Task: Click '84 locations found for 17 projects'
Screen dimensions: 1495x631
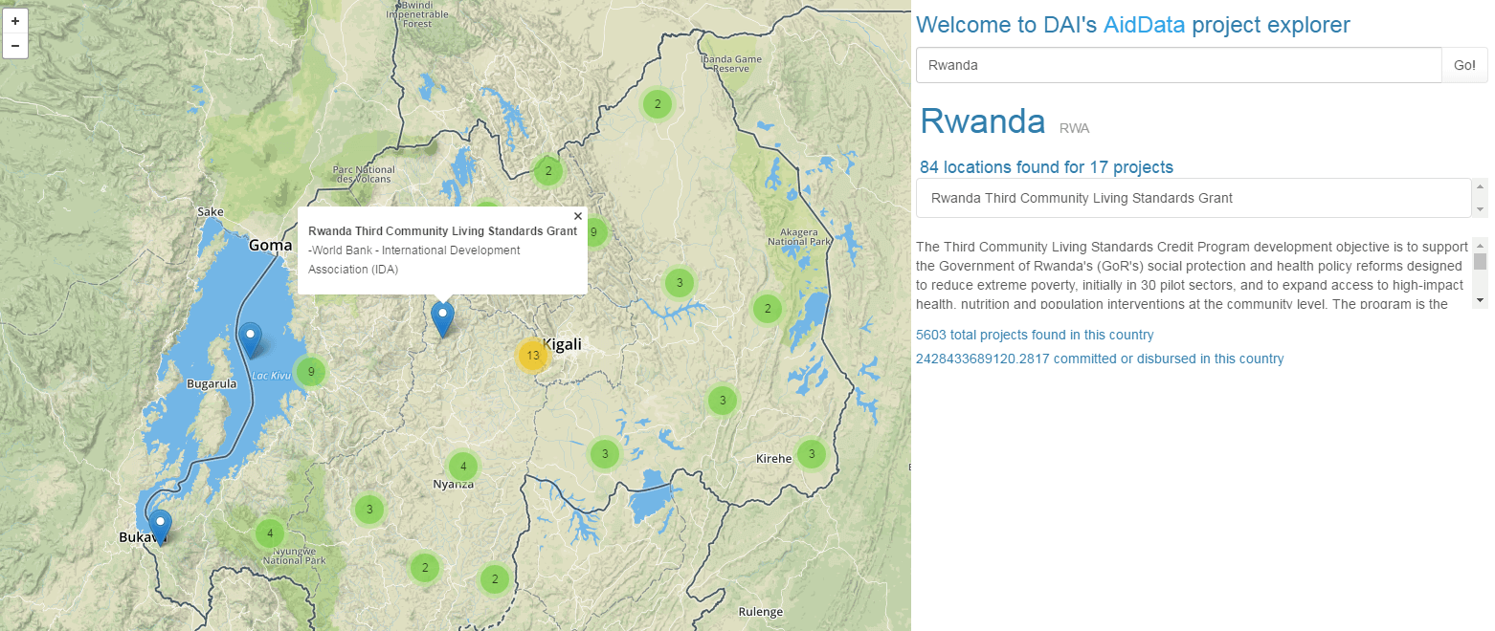Action: pos(1046,167)
